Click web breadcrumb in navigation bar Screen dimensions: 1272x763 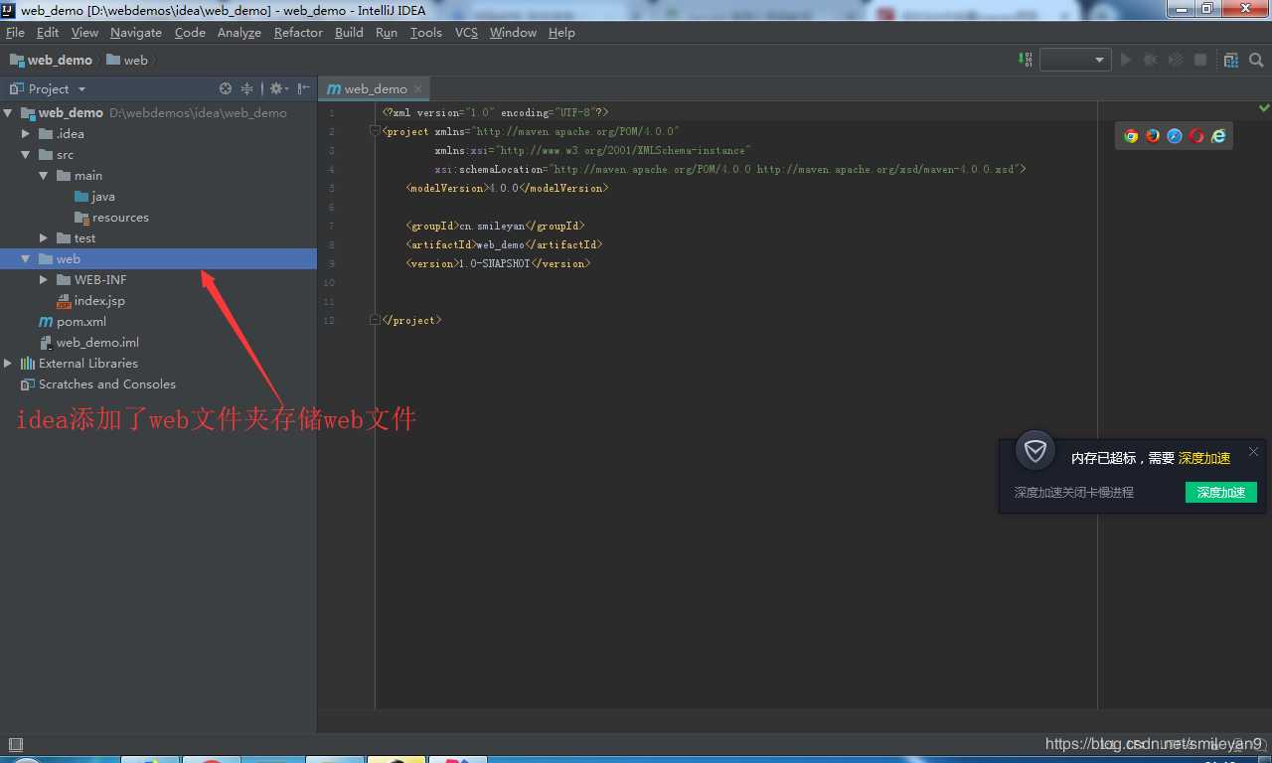click(x=127, y=60)
